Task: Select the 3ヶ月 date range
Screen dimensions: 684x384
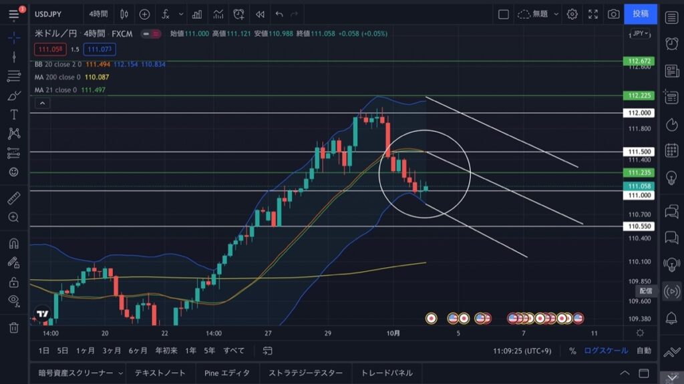Action: (x=112, y=351)
